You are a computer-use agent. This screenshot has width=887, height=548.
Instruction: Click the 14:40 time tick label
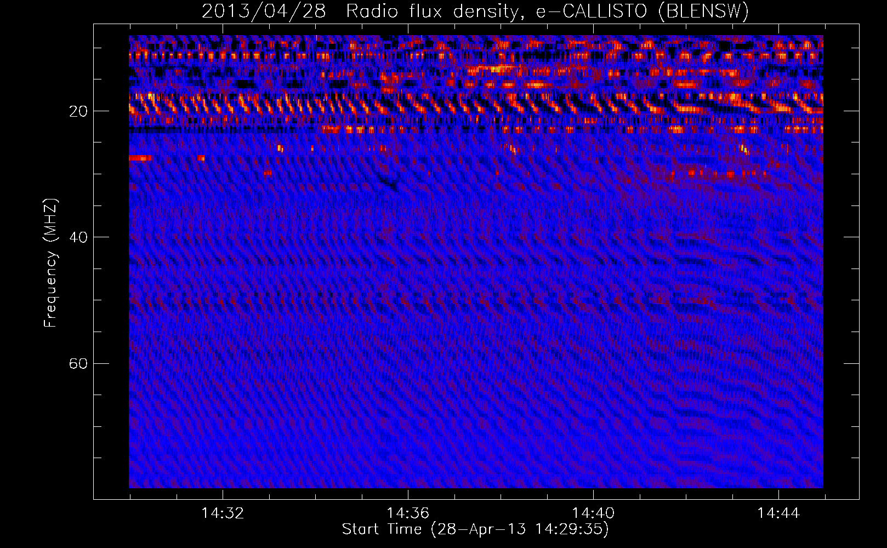[x=593, y=513]
